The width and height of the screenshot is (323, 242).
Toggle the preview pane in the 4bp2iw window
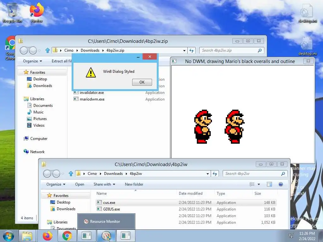pyautogui.click(x=269, y=184)
